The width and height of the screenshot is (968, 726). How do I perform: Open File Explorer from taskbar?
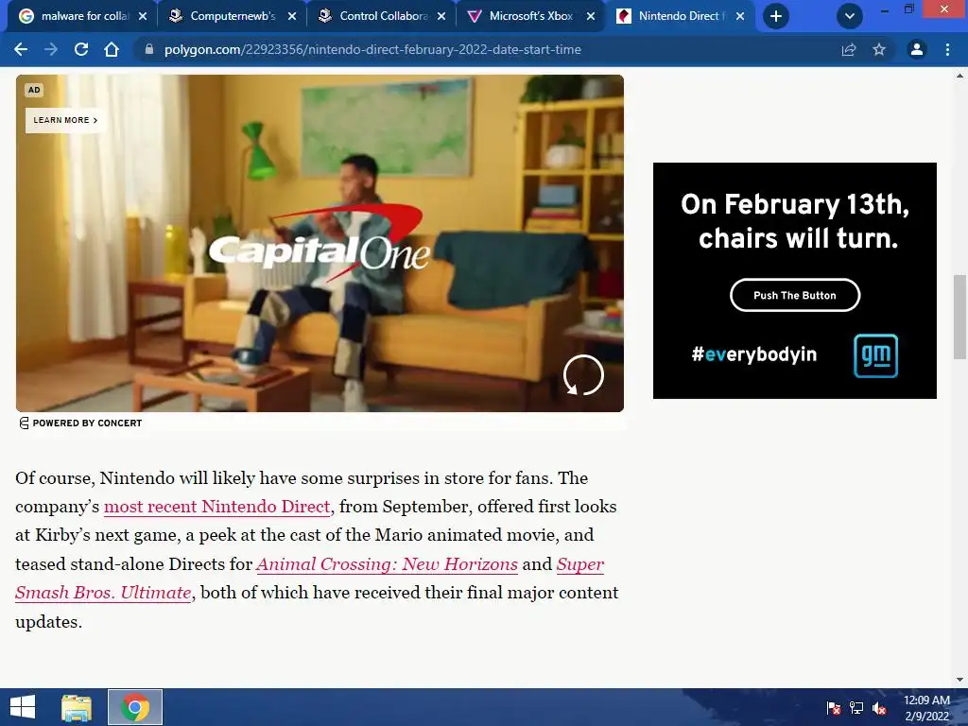[x=77, y=707]
